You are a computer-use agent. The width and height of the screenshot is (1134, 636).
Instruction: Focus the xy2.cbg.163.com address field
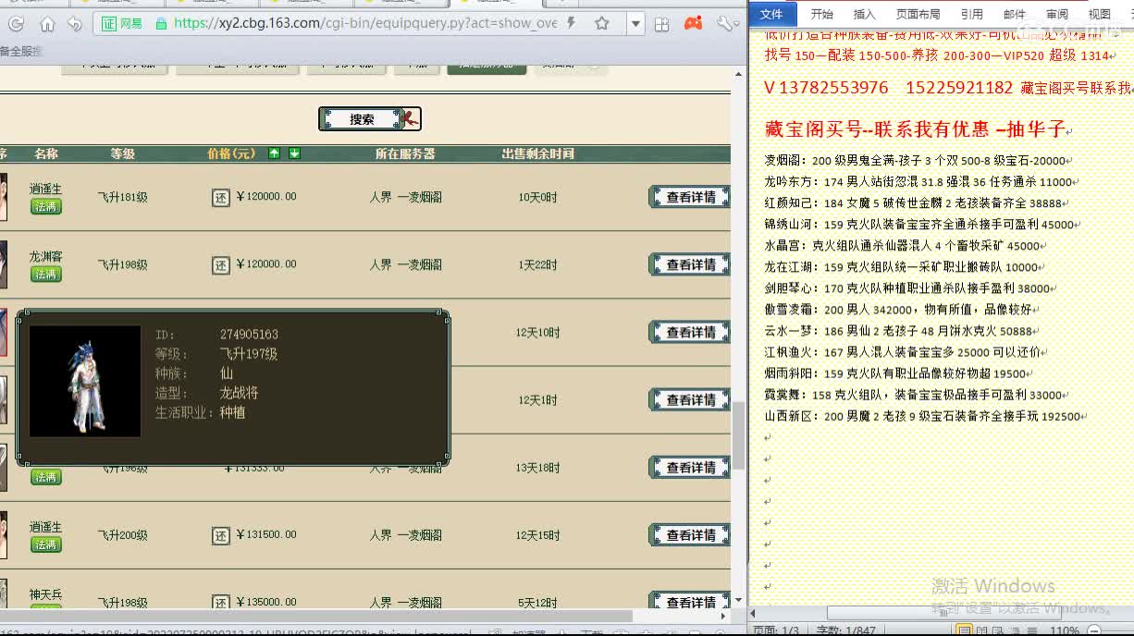pos(365,24)
